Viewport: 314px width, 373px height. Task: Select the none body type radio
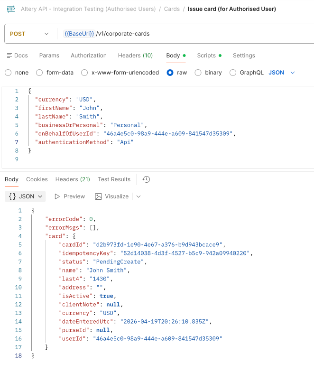click(8, 73)
